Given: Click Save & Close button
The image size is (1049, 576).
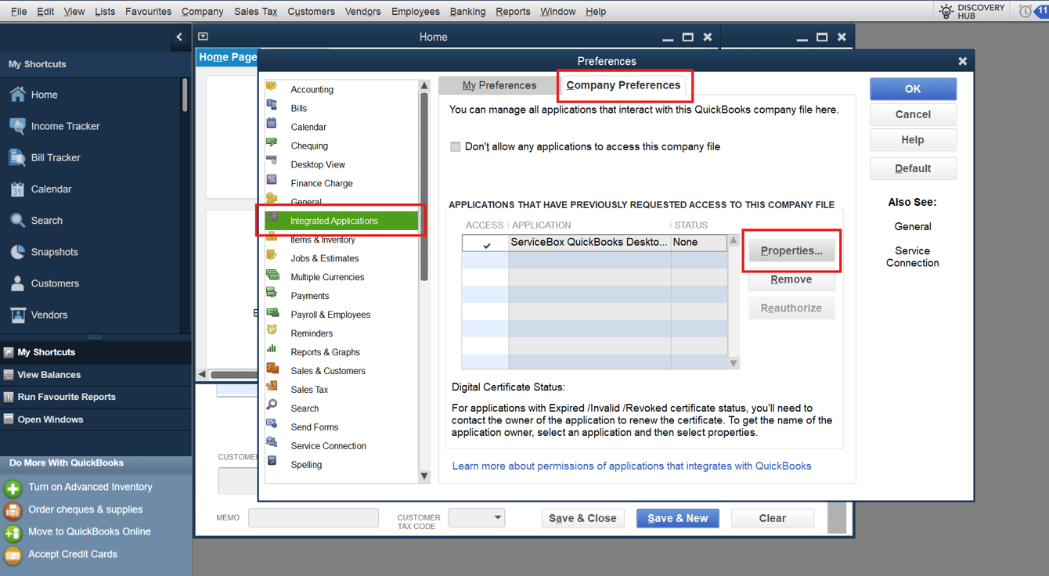Looking at the screenshot, I should (582, 518).
